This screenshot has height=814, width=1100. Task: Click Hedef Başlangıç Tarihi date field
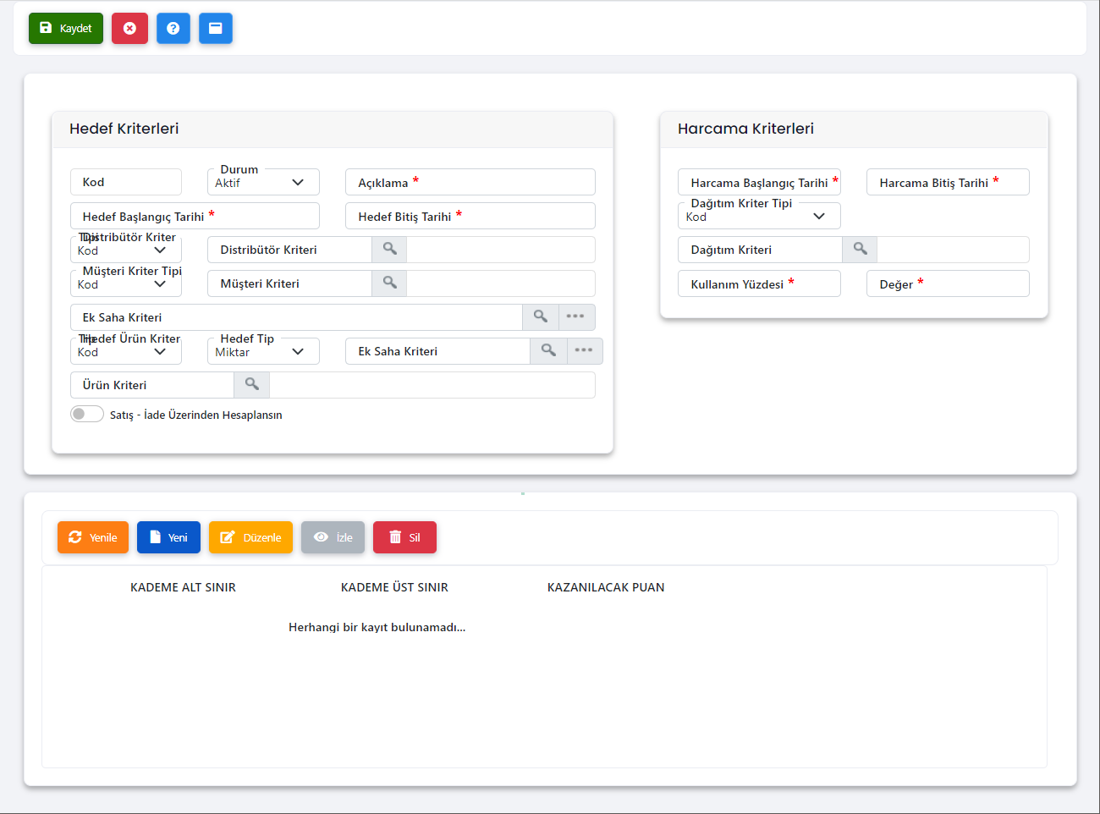pyautogui.click(x=195, y=216)
